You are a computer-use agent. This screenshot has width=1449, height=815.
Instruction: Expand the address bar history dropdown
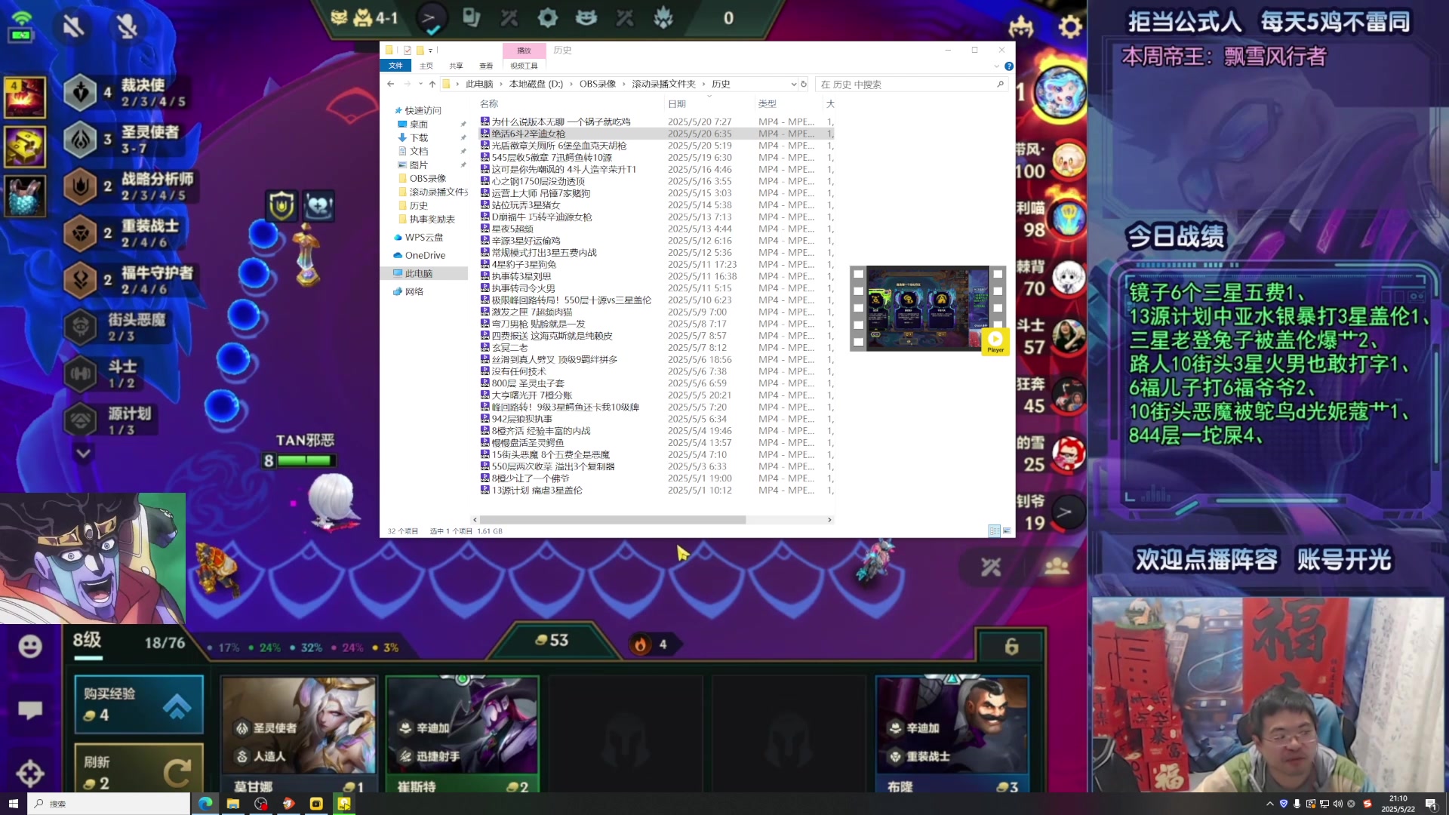793,85
